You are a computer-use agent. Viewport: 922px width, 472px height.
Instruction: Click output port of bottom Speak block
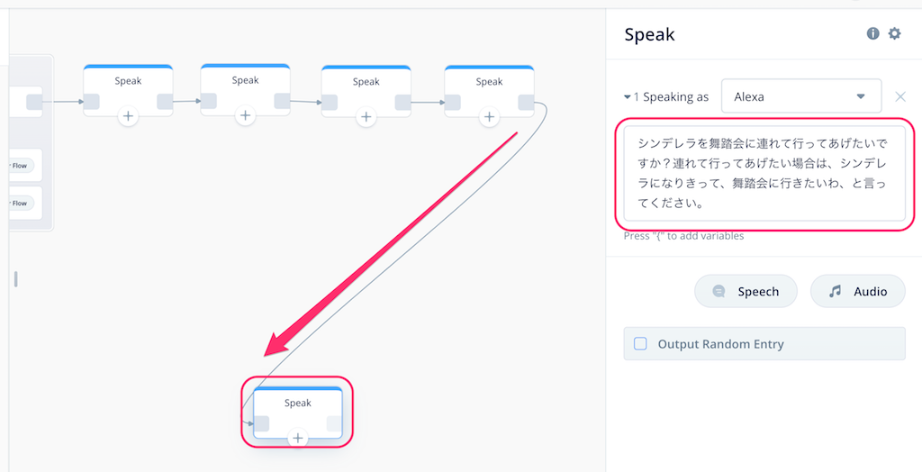click(334, 423)
